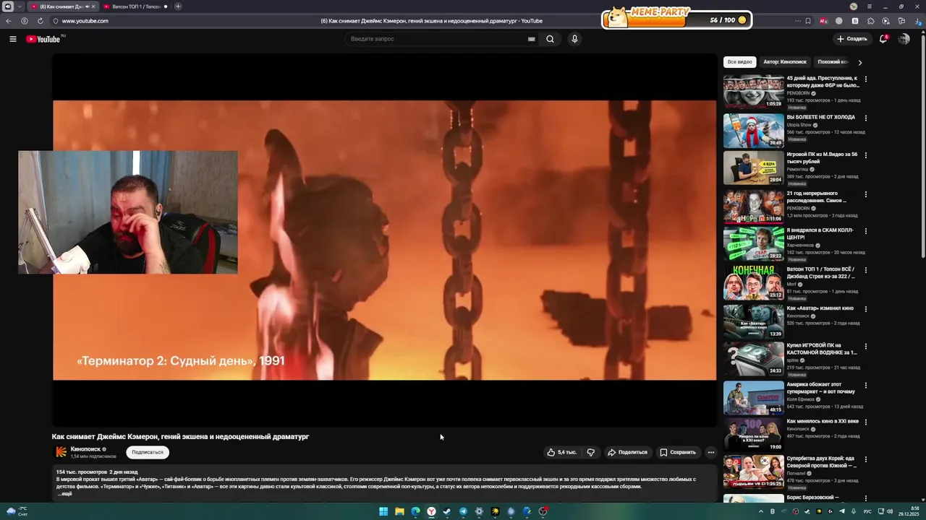This screenshot has width=926, height=520.
Task: Open menu for 'ВЫ БОЛЕЕТЕ НЕ ОТ ХОЛОДА' video
Action: (865, 118)
